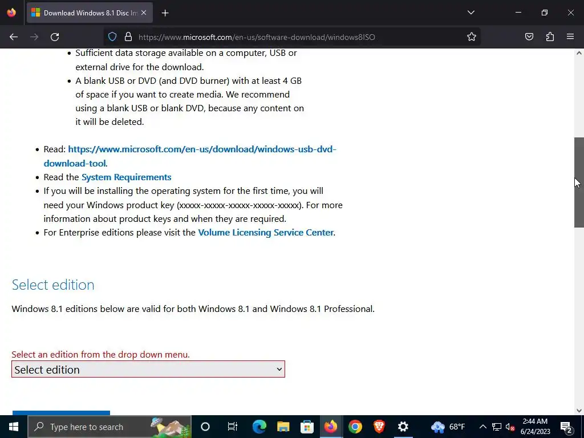Click the Firefox View icon

(x=11, y=13)
